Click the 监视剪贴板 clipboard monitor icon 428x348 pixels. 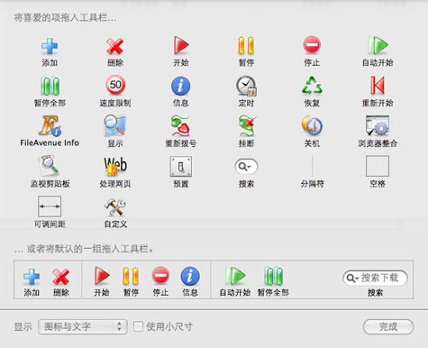pyautogui.click(x=50, y=166)
